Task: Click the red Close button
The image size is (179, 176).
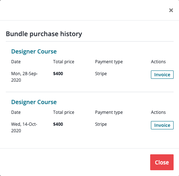Action: (x=162, y=162)
